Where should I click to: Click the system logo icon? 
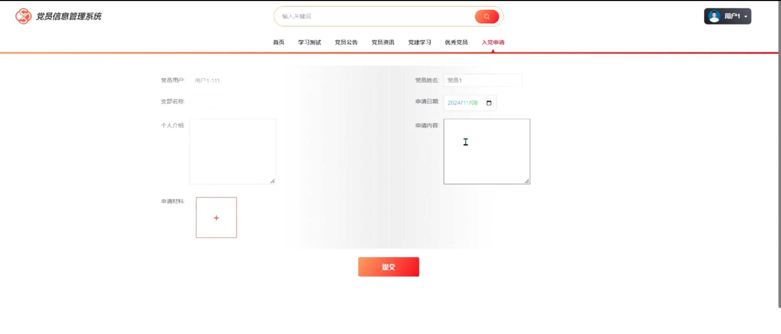pos(23,16)
